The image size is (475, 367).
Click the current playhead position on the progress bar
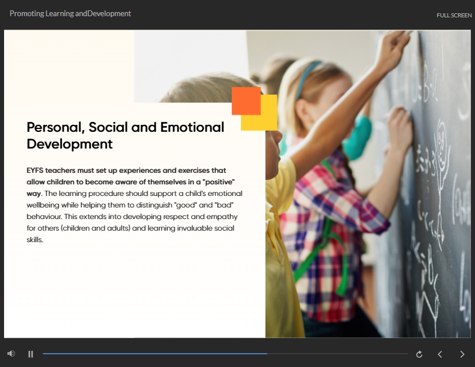[x=267, y=354]
